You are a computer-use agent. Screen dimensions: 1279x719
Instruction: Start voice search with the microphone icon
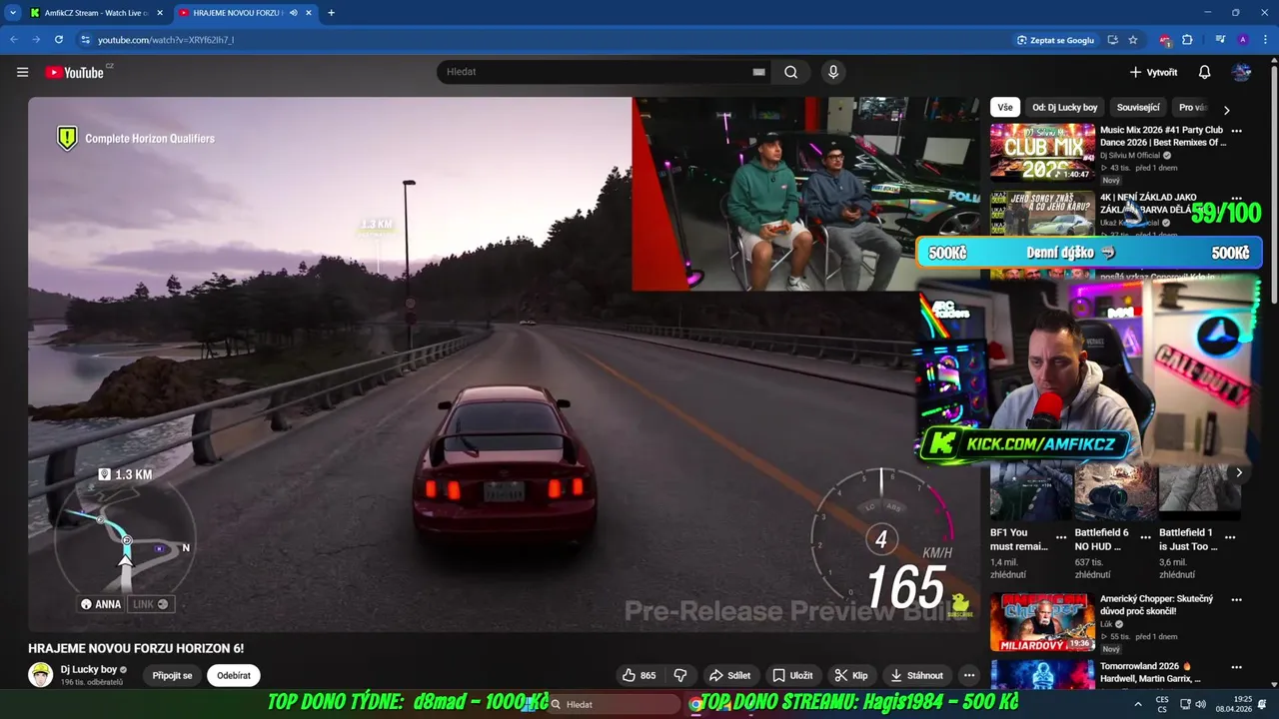(832, 72)
